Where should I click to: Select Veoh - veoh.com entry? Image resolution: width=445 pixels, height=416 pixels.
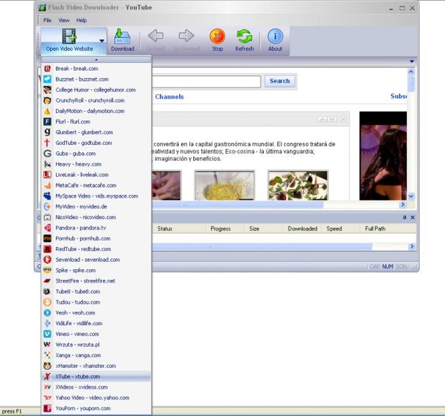coord(96,313)
